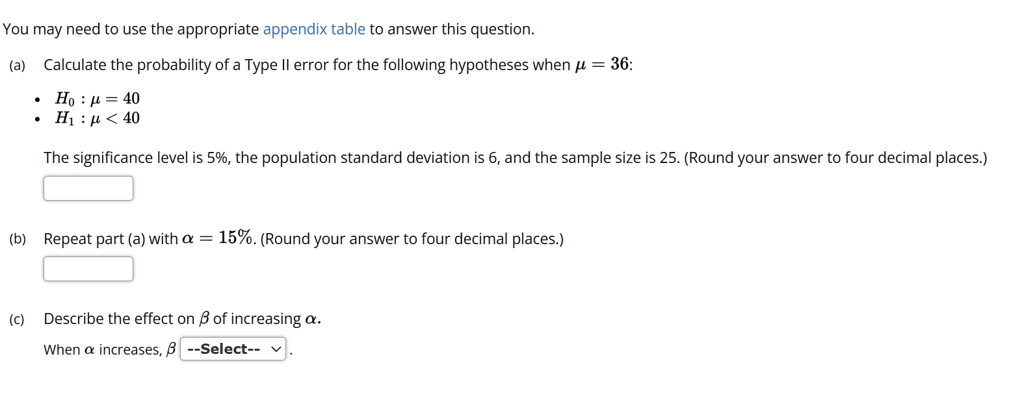This screenshot has width=1009, height=402.
Task: Select the part (a) probability input field
Action: (88, 188)
